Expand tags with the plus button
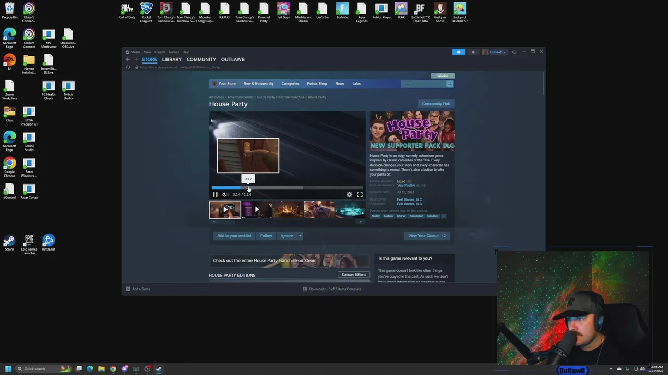Screen dimensions: 668x375 pos(444,216)
